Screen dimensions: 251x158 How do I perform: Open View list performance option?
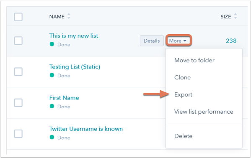(x=204, y=112)
